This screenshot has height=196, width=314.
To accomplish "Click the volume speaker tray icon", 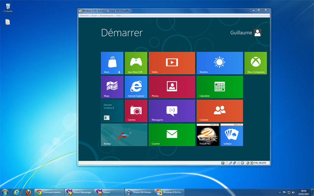I will tap(293, 192).
